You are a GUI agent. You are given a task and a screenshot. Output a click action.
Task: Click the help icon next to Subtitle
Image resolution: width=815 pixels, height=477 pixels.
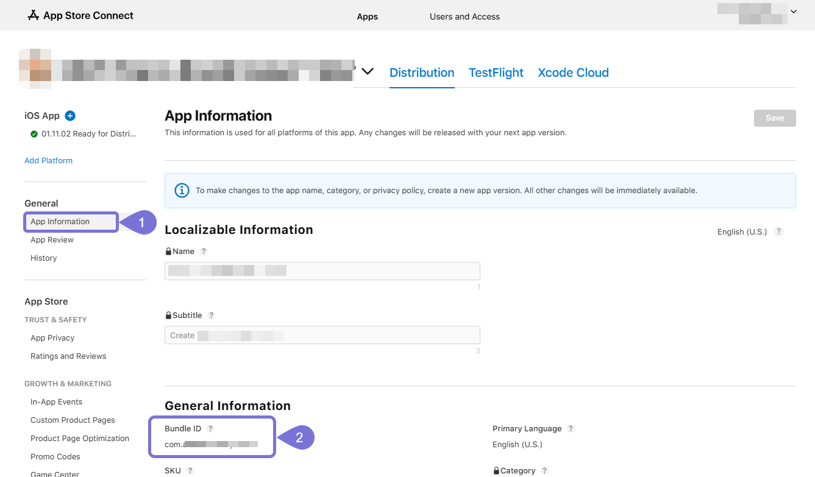(x=212, y=316)
